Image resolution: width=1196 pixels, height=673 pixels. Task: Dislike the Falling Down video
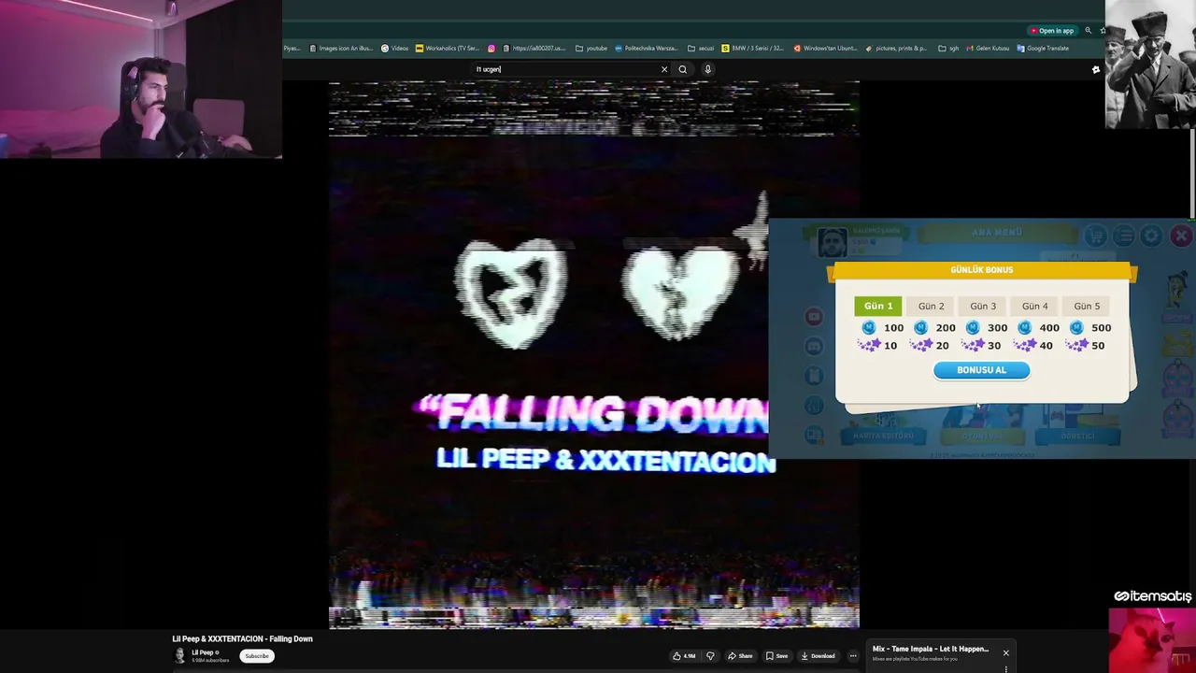(710, 656)
